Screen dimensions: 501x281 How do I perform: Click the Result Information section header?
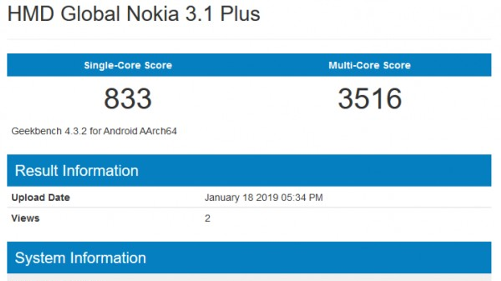[x=77, y=171]
